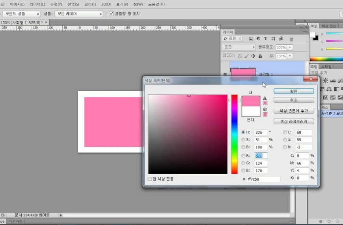Filter layers by smart objects icon
Viewport: 343px width, 225px height.
pyautogui.click(x=281, y=39)
